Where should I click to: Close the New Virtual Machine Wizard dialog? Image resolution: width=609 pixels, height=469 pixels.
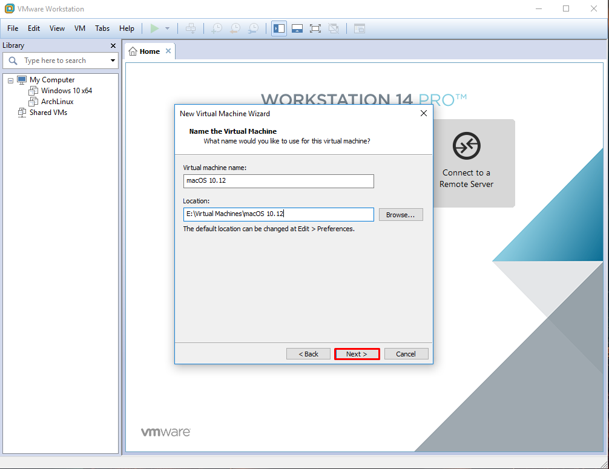click(424, 113)
